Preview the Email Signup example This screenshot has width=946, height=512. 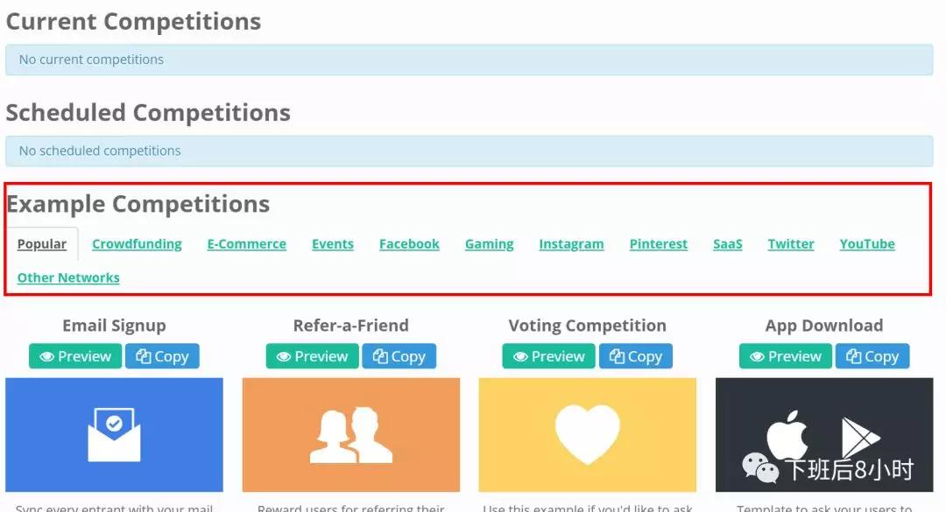[75, 356]
